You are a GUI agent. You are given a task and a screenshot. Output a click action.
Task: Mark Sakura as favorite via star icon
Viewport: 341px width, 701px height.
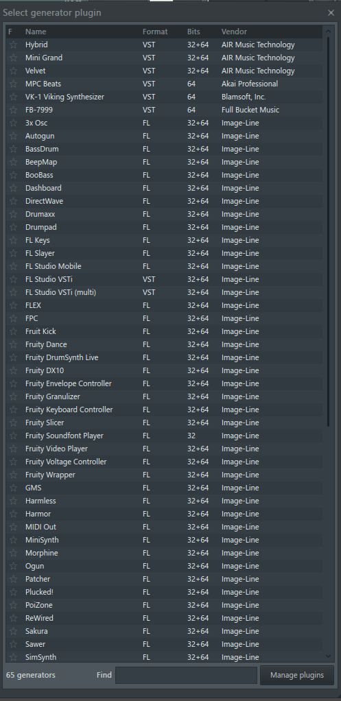click(x=14, y=631)
